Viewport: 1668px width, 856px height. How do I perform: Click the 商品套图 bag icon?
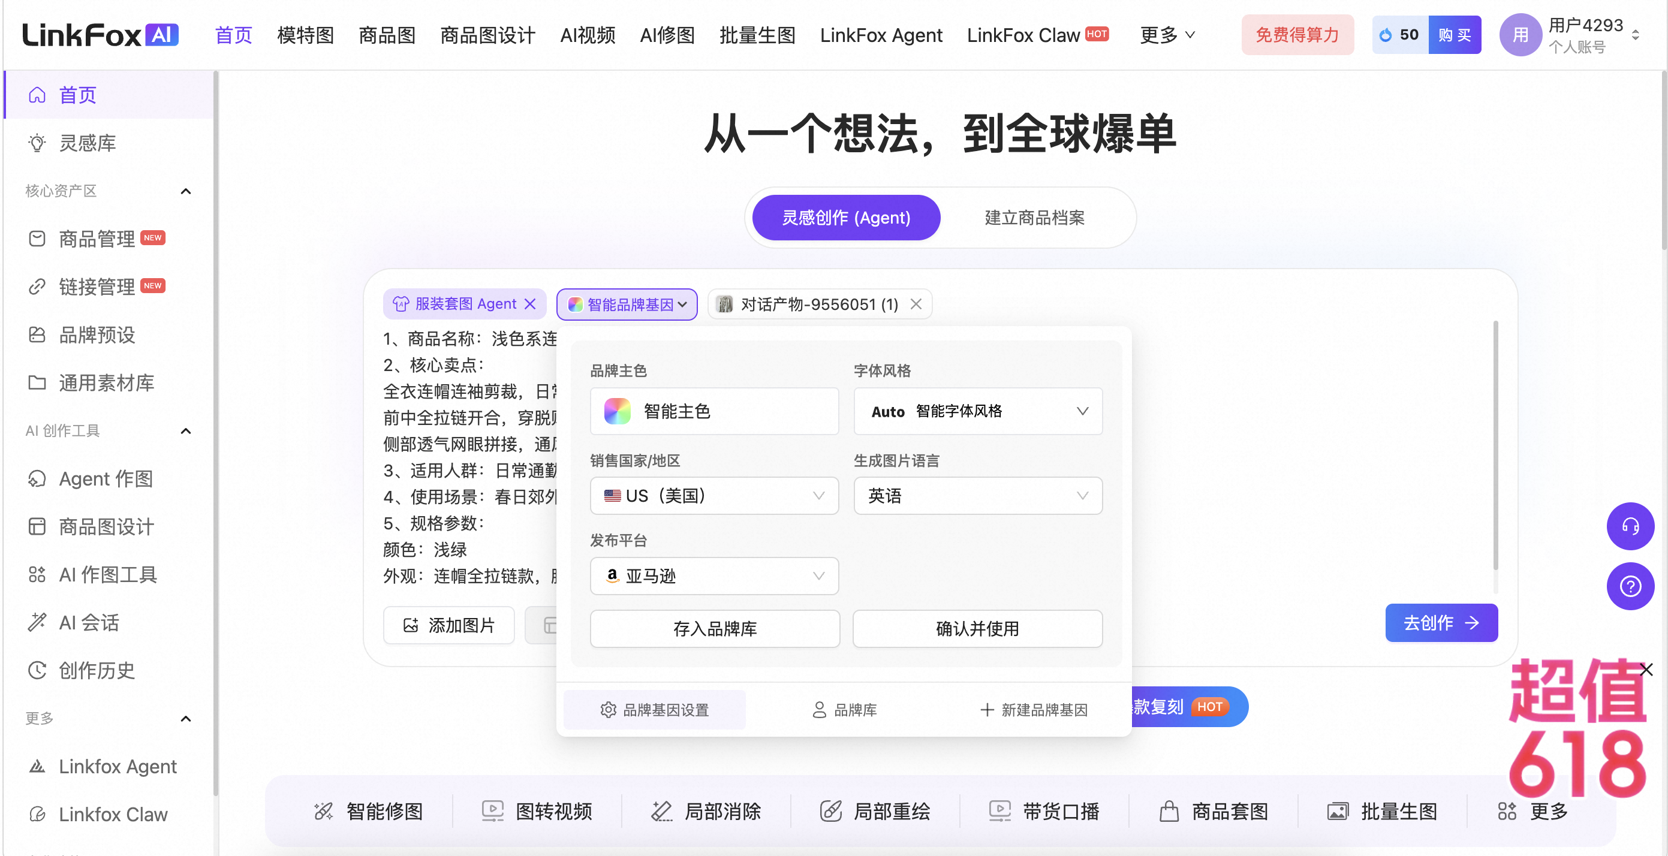[1169, 811]
